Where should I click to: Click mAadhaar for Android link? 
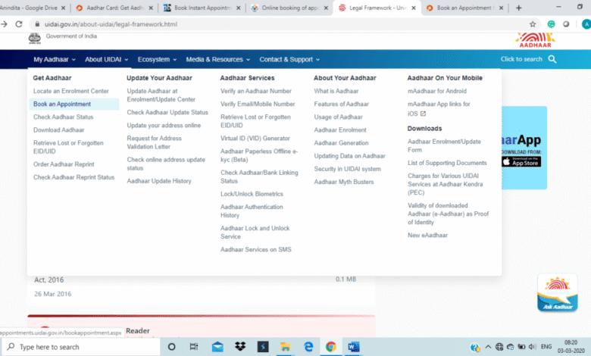[x=437, y=91]
